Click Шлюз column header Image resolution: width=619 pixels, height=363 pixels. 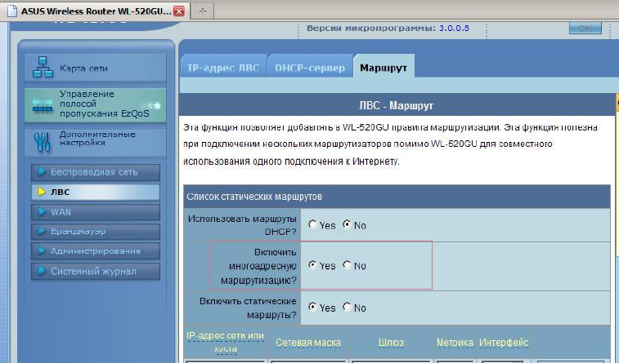pyautogui.click(x=391, y=343)
